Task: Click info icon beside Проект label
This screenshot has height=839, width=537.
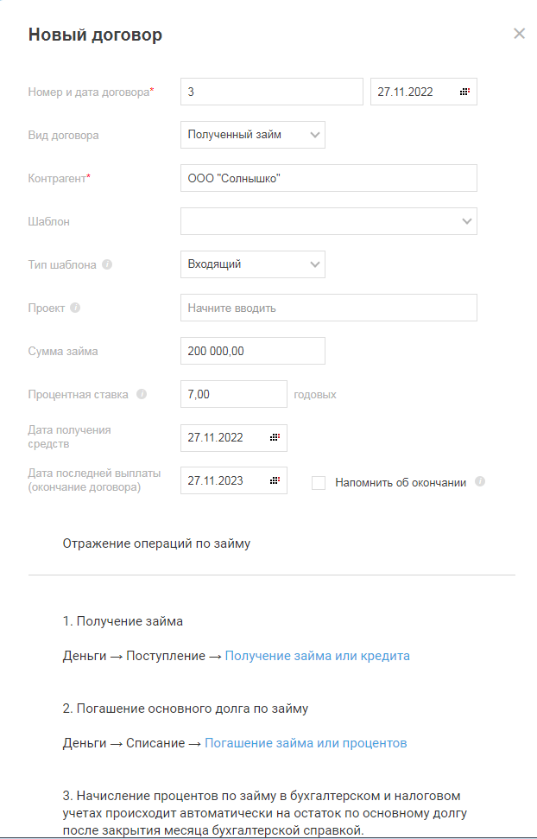Action: pyautogui.click(x=75, y=308)
